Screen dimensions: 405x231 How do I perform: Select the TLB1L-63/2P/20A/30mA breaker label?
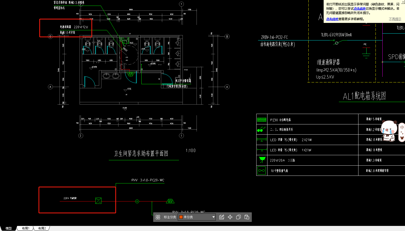(336, 35)
